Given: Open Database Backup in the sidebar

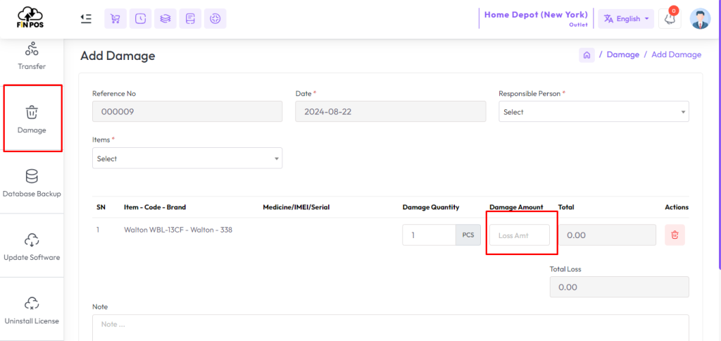Looking at the screenshot, I should pyautogui.click(x=32, y=183).
